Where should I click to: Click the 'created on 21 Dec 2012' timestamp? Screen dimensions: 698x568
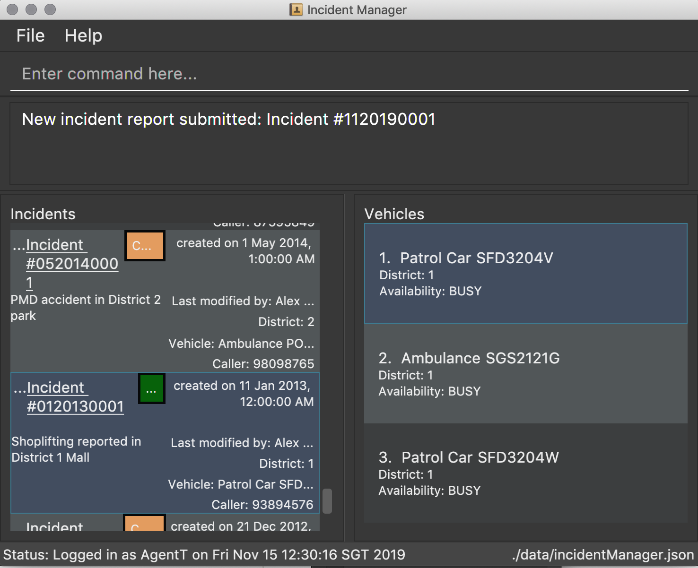coord(241,526)
